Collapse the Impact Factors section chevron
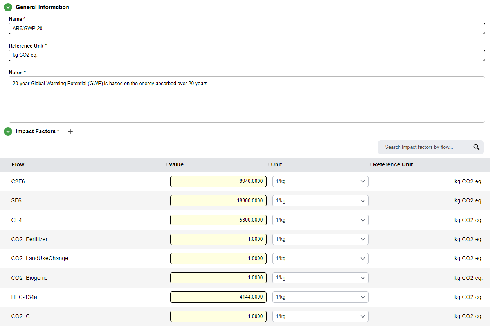The width and height of the screenshot is (490, 329). point(8,132)
